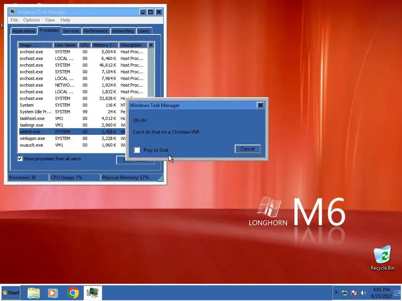402x301 pixels.
Task: Select the Processes tab
Action: [x=49, y=30]
